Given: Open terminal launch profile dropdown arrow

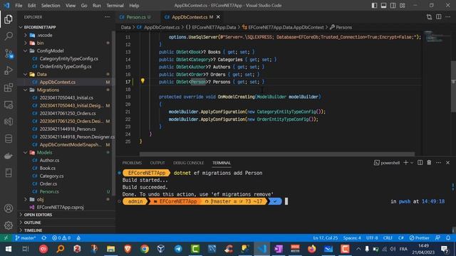Looking at the screenshot, I should point(412,163).
